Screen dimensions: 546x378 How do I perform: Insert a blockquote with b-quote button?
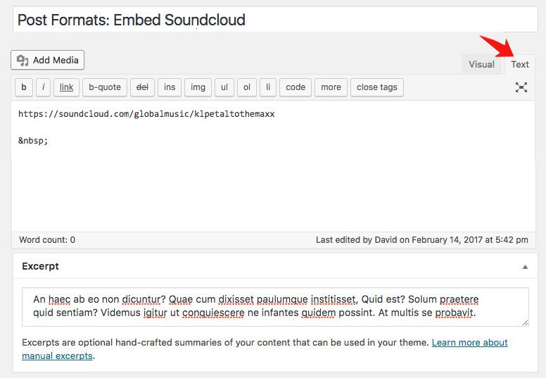point(105,87)
